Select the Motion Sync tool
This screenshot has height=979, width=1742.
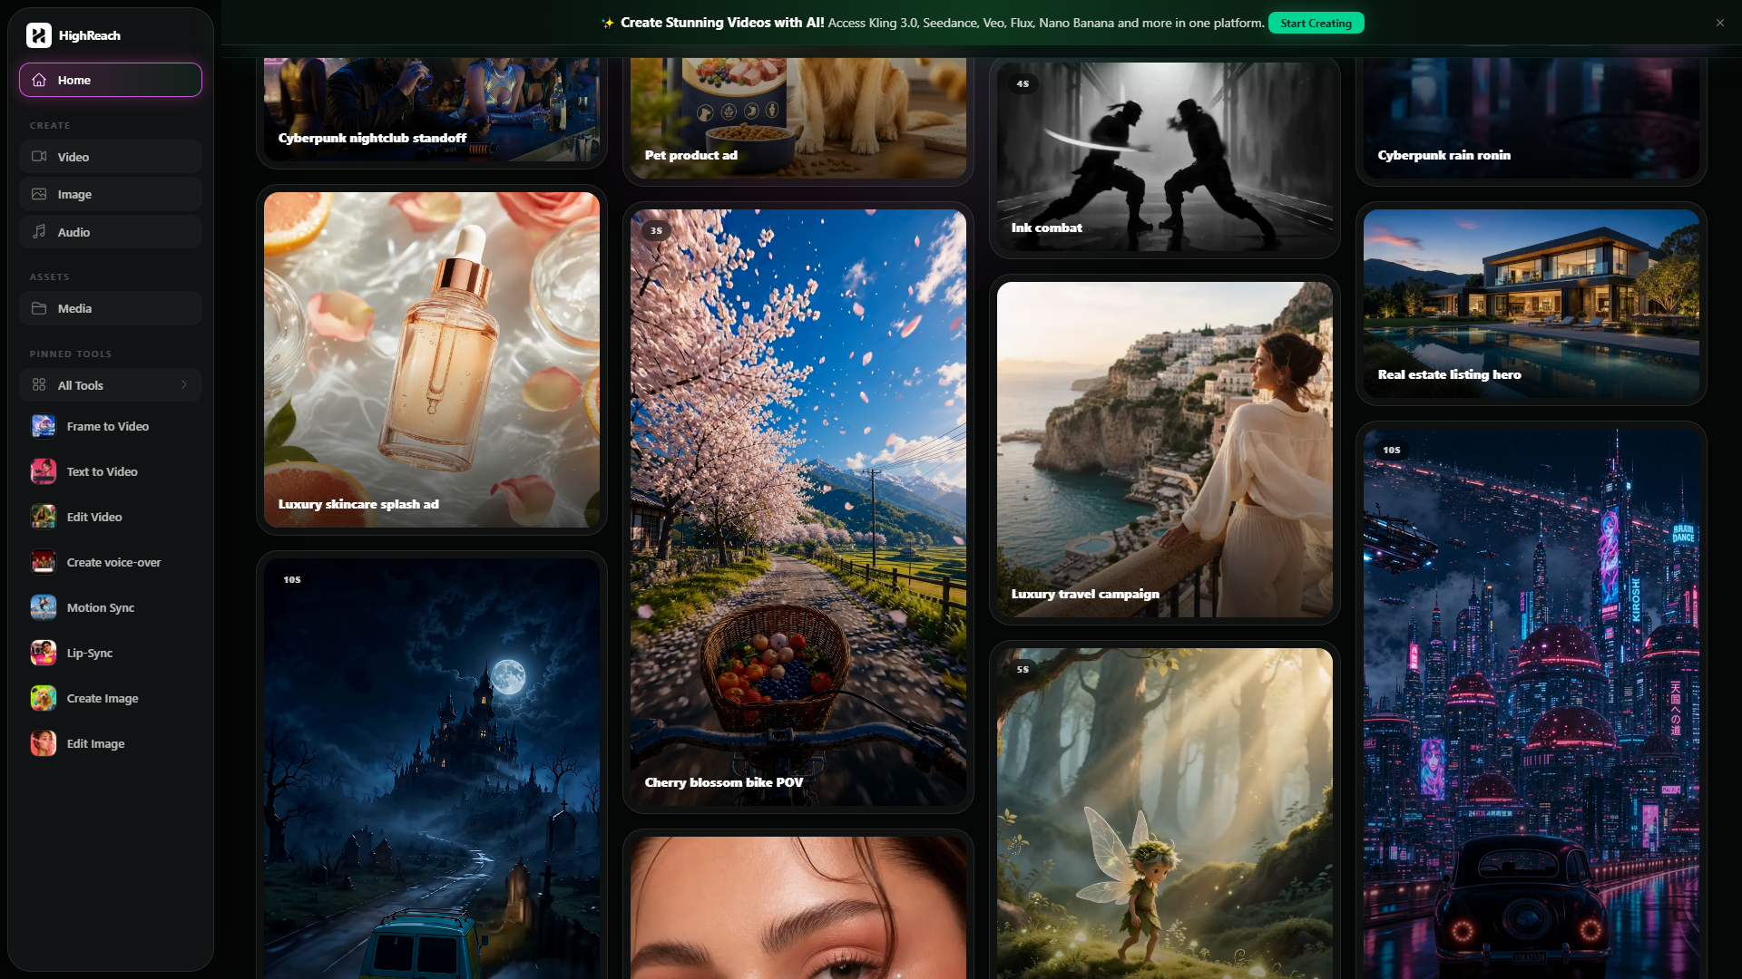[111, 607]
